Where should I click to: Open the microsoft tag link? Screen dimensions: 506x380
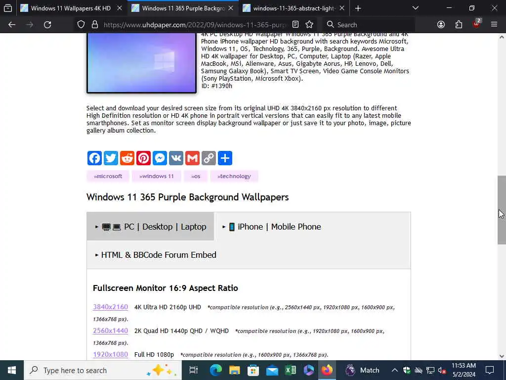point(108,176)
